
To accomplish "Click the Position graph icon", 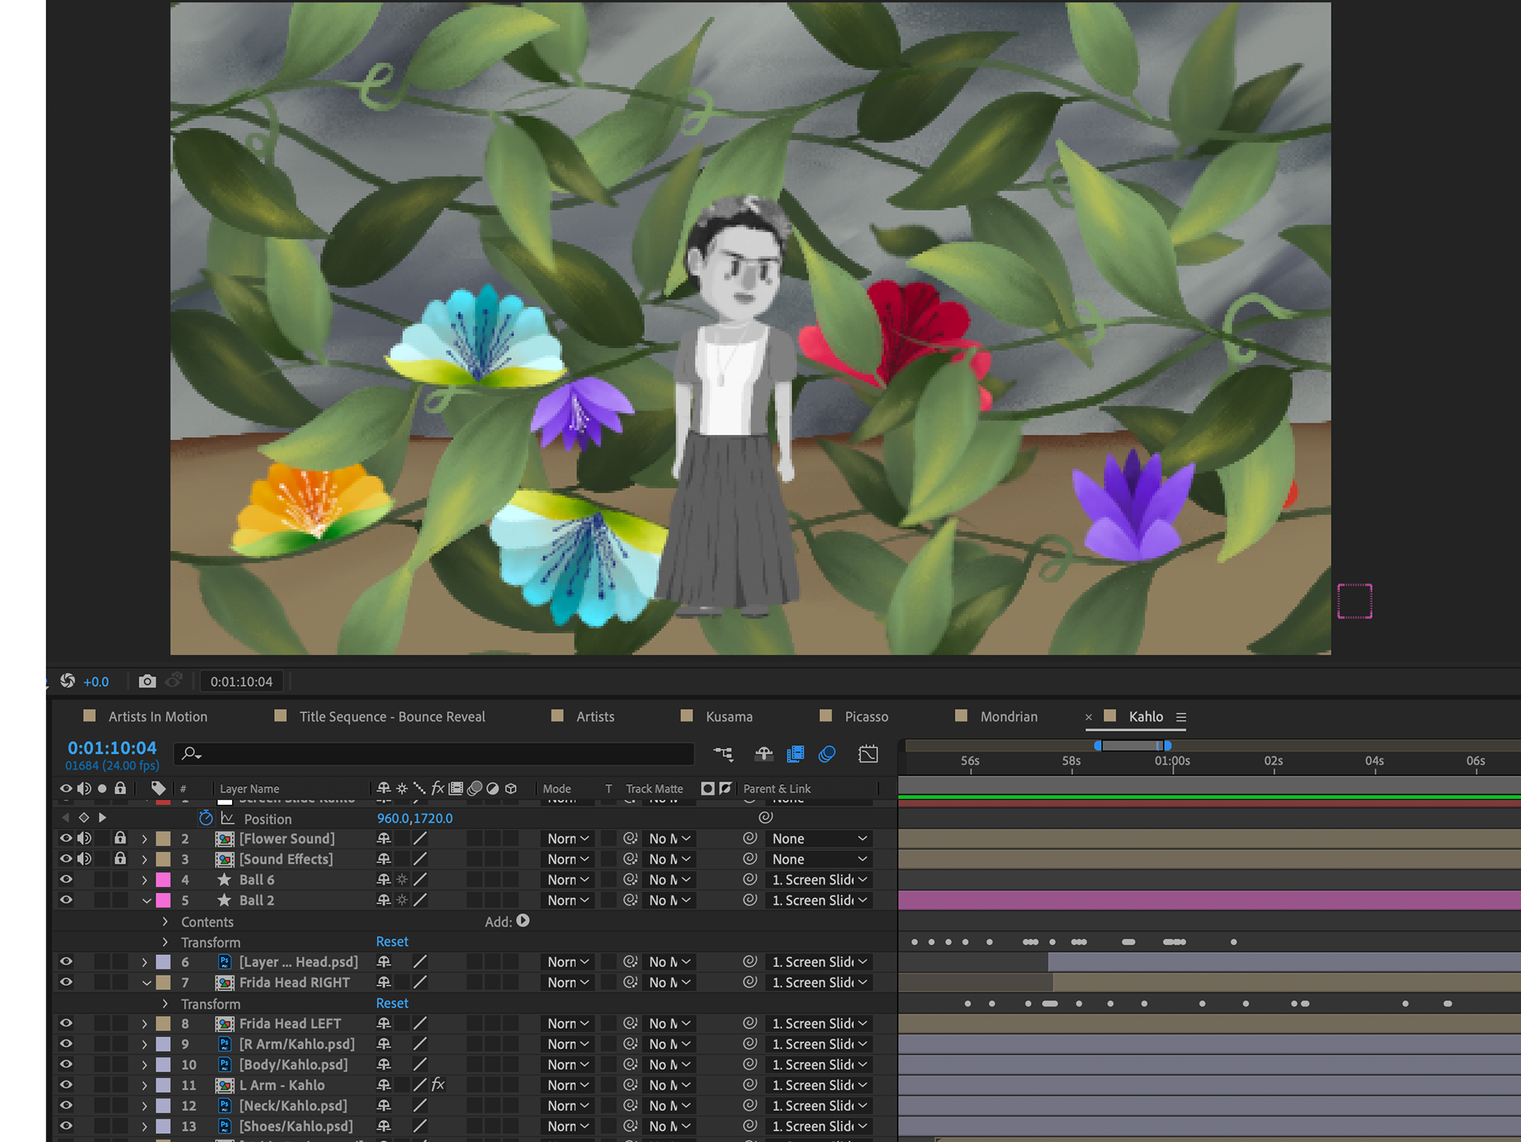I will pos(227,818).
